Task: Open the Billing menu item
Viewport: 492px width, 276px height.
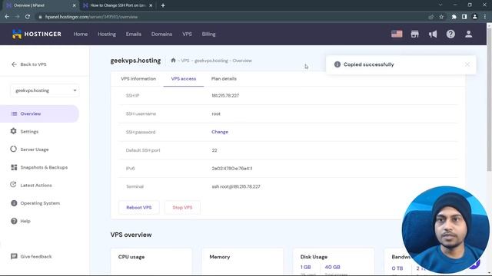Action: click(x=208, y=34)
